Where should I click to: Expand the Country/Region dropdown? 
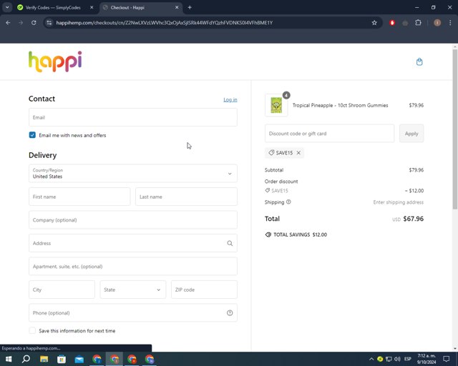click(133, 174)
